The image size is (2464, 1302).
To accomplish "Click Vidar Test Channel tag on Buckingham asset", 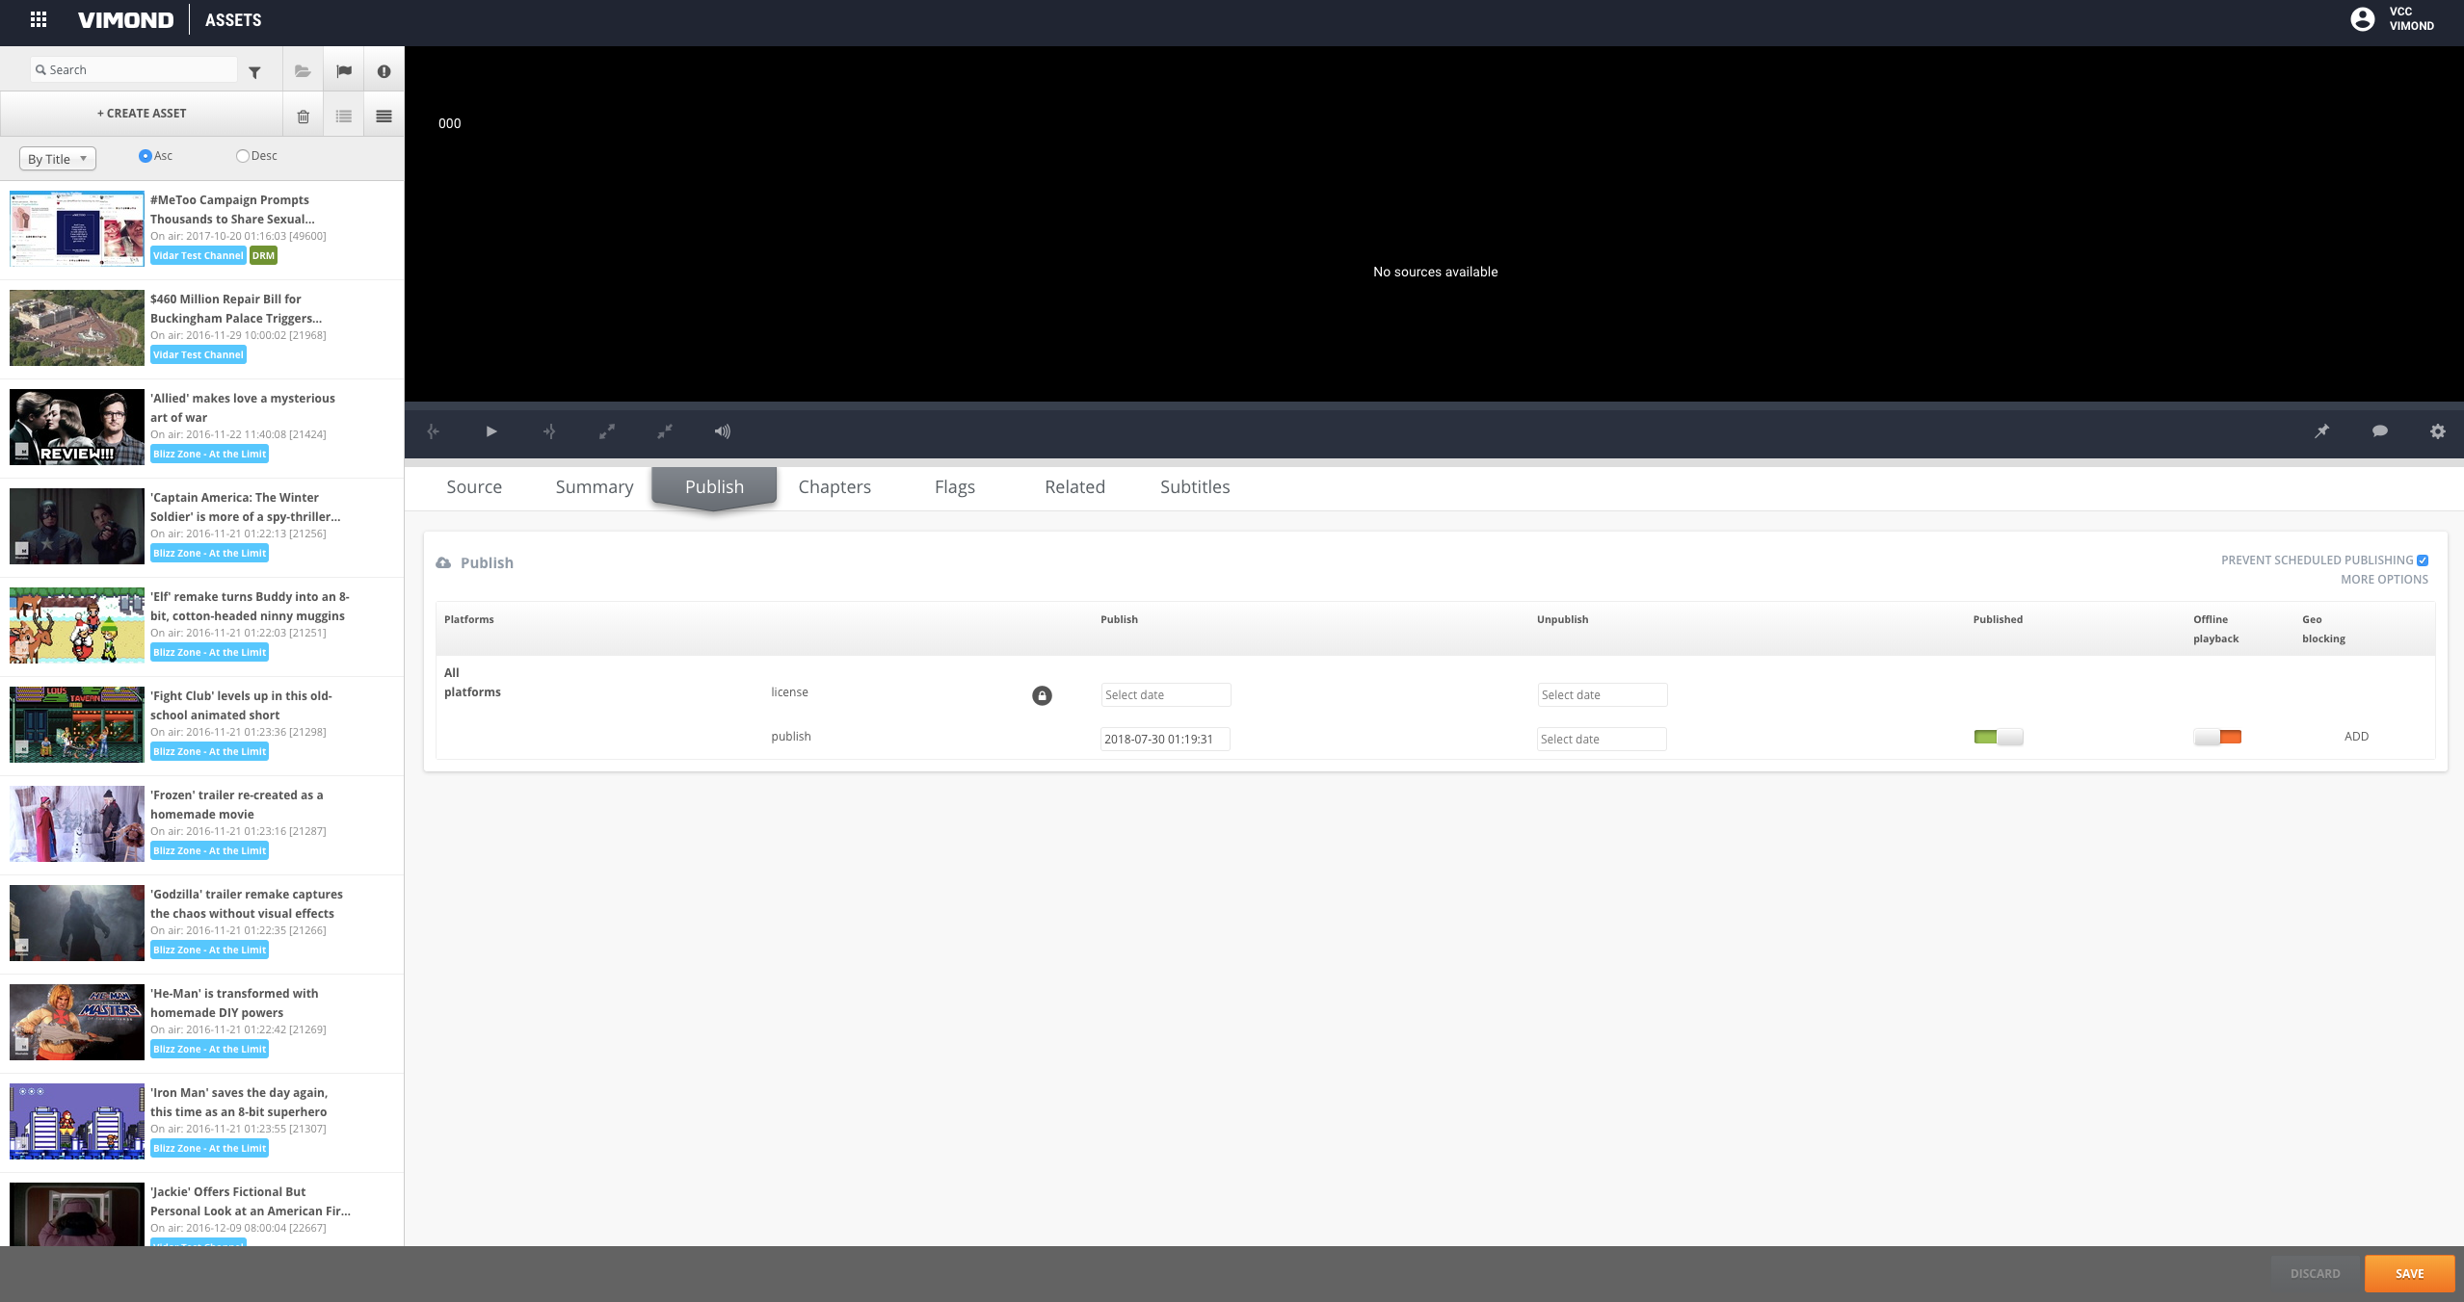I will coord(199,355).
